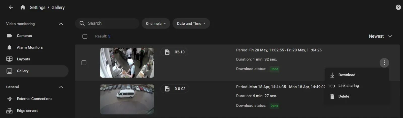Open Edge servers in the sidebar
The image size is (403, 118).
pyautogui.click(x=34, y=111)
